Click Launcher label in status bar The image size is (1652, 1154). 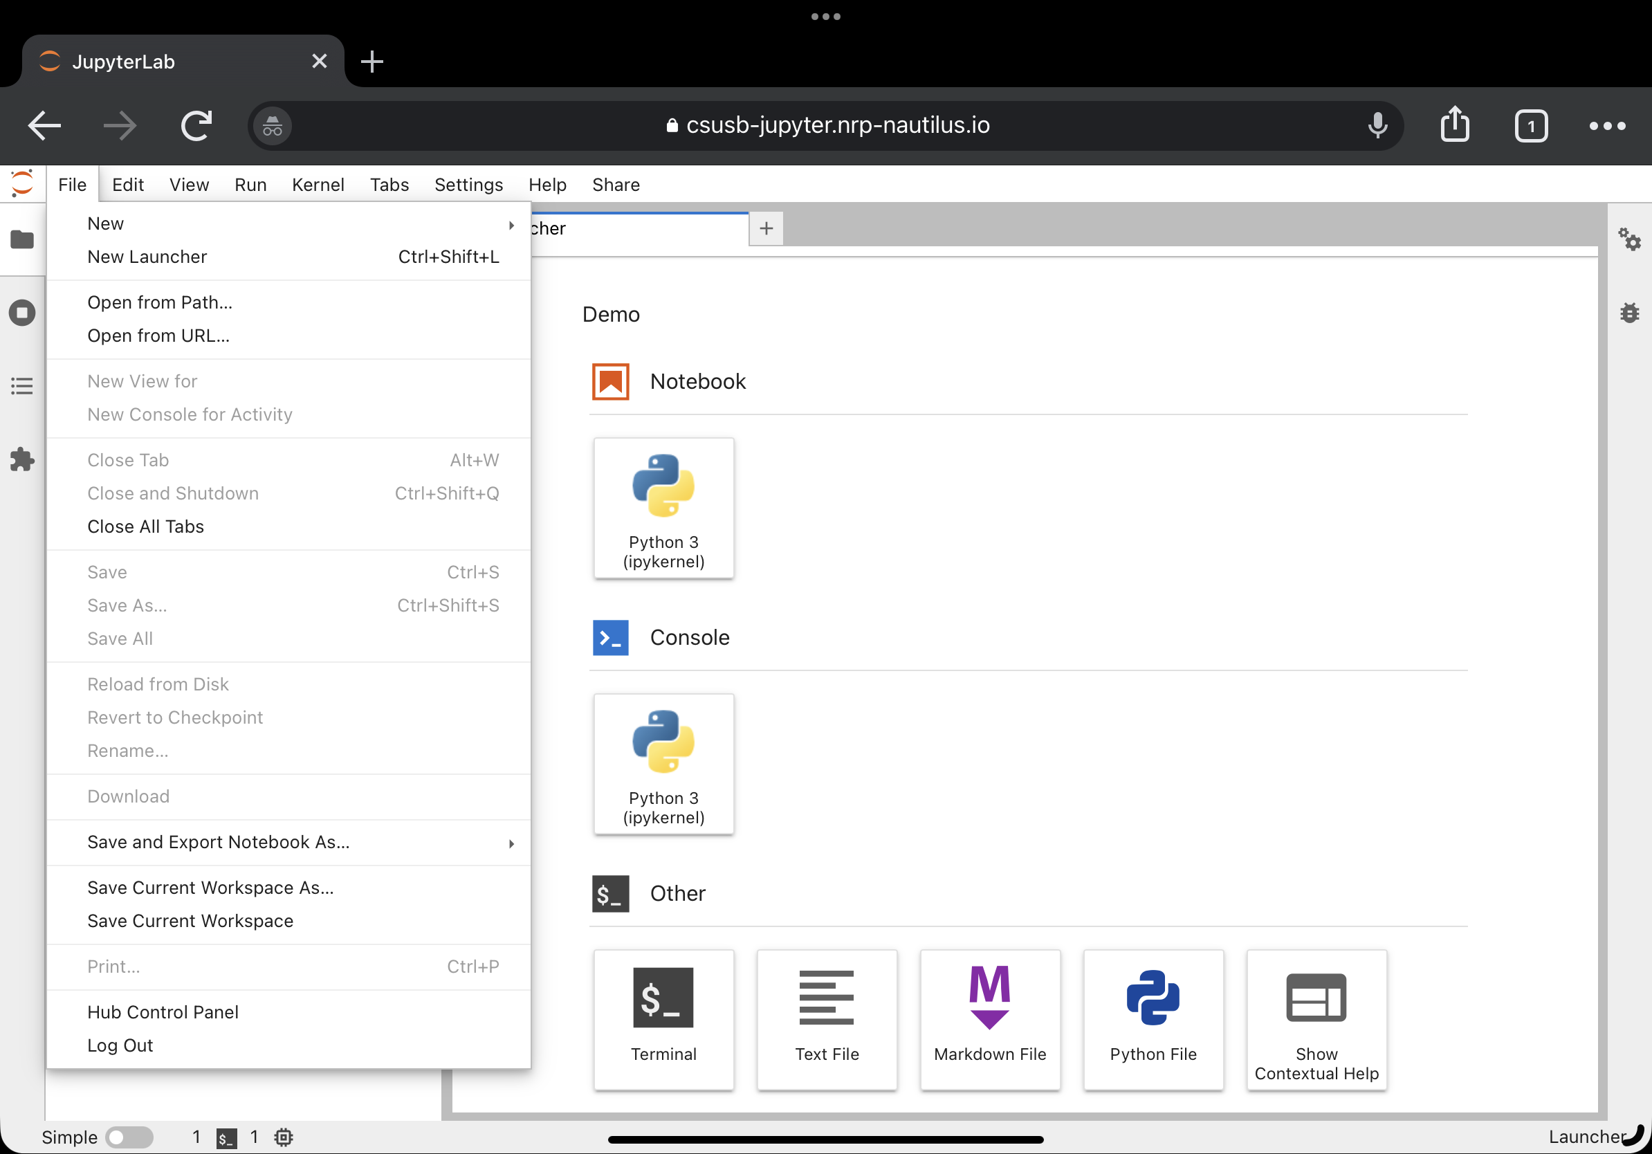pos(1586,1137)
